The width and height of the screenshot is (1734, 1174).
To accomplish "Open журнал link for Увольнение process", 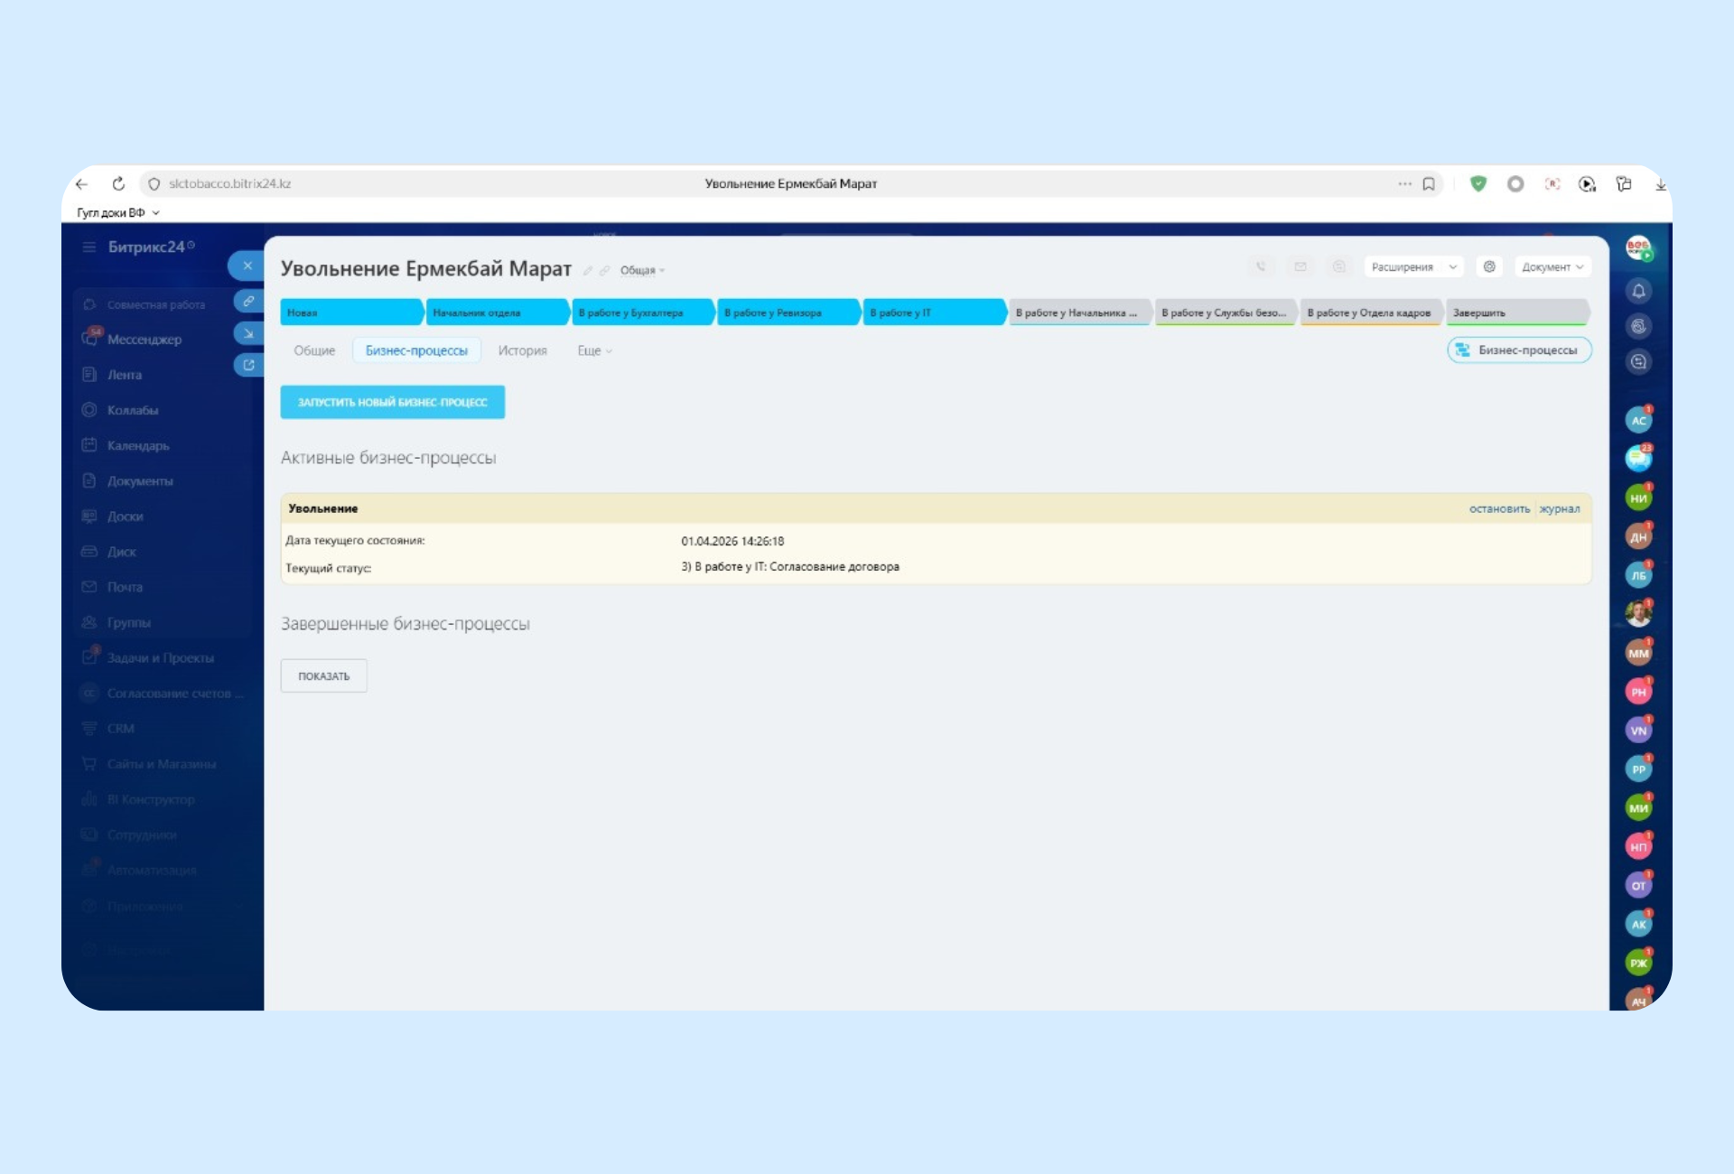I will point(1560,508).
